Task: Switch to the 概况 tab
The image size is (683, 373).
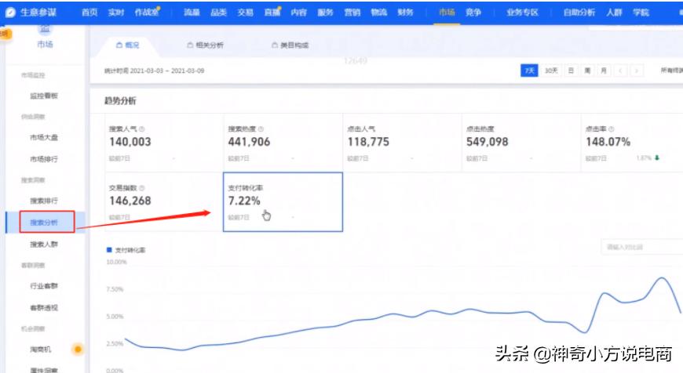Action: coord(128,45)
